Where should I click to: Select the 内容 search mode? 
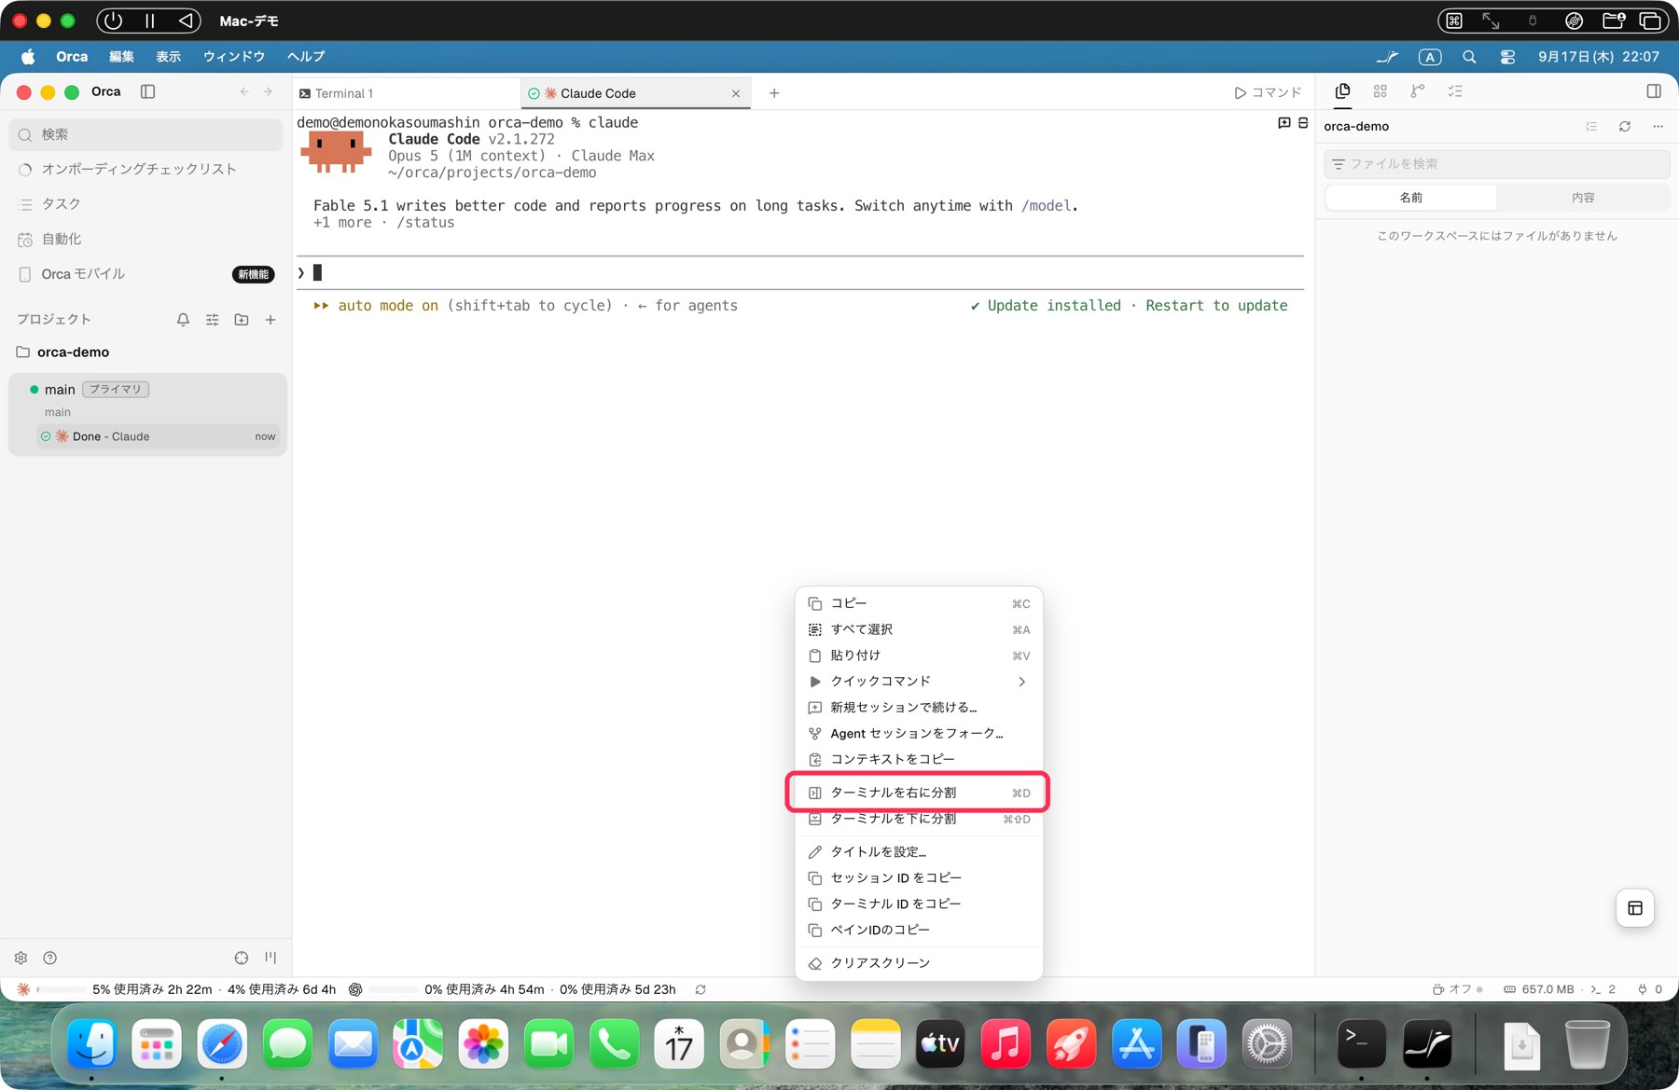tap(1583, 198)
